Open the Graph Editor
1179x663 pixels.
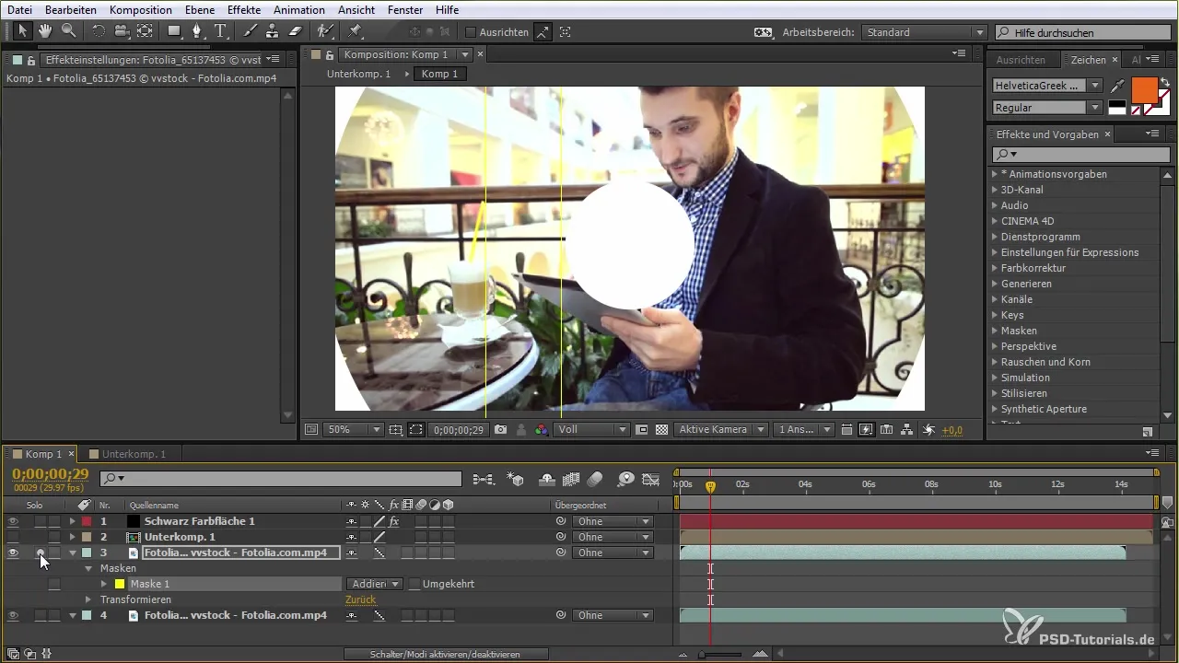click(x=651, y=479)
